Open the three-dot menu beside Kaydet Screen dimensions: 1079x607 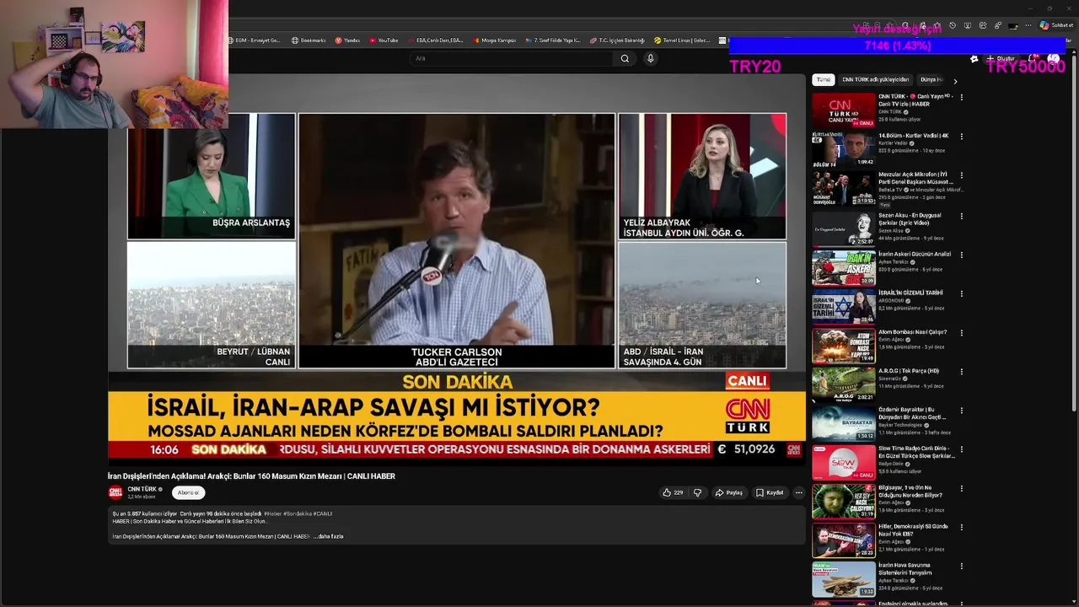pos(798,492)
